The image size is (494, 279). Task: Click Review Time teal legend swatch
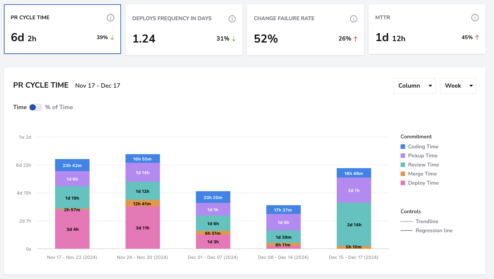[x=403, y=165]
